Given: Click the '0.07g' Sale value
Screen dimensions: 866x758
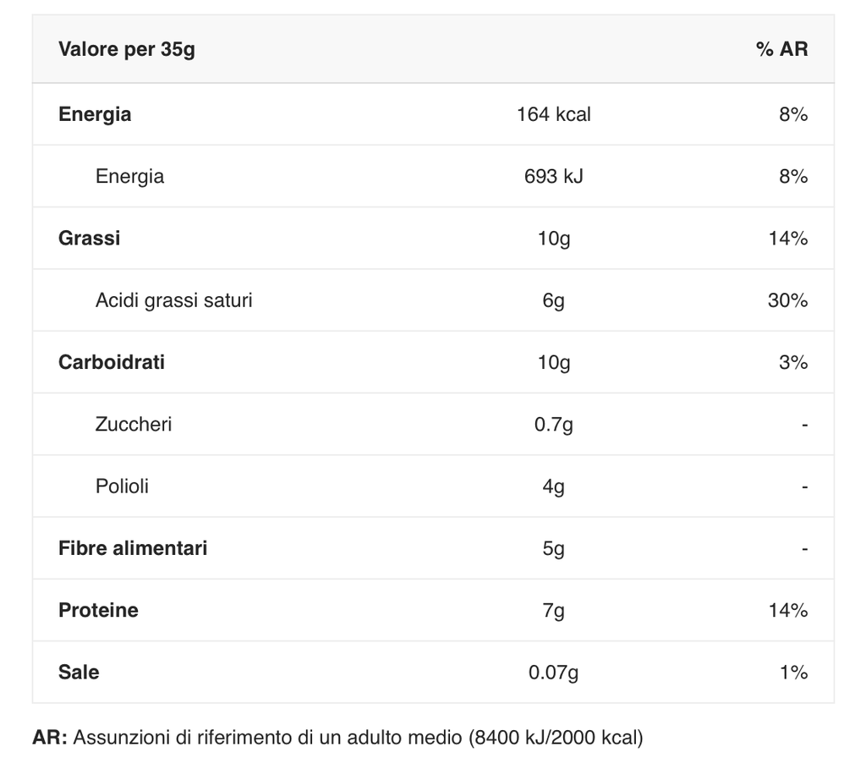Looking at the screenshot, I should [554, 673].
